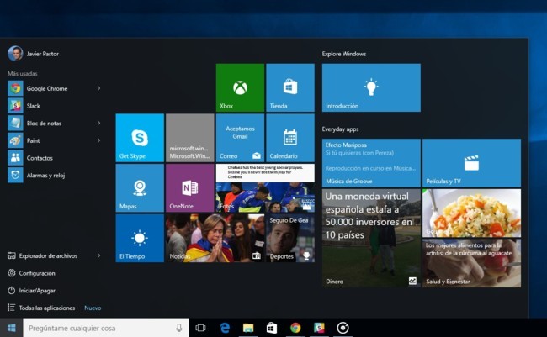Click the Cortana search box
Screen dimensions: 547x337
pos(97,328)
